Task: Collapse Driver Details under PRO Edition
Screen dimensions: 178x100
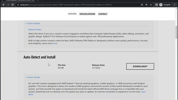Action: (33, 23)
